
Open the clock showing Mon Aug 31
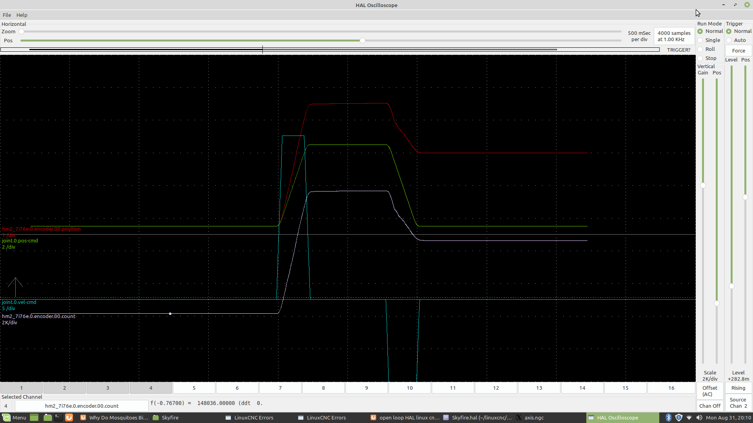tap(728, 418)
